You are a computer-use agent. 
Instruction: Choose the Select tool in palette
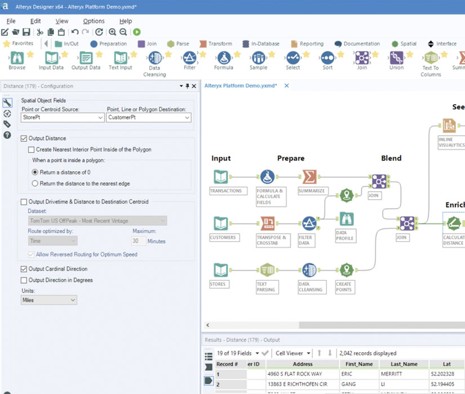tap(293, 58)
